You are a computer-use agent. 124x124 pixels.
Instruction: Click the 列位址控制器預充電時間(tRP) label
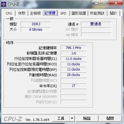[x=33, y=70]
